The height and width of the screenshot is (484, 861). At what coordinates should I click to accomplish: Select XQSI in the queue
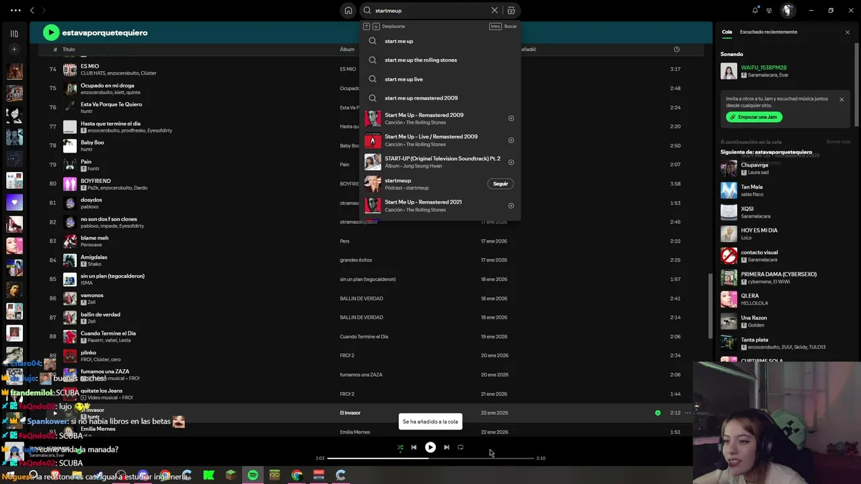pyautogui.click(x=784, y=212)
